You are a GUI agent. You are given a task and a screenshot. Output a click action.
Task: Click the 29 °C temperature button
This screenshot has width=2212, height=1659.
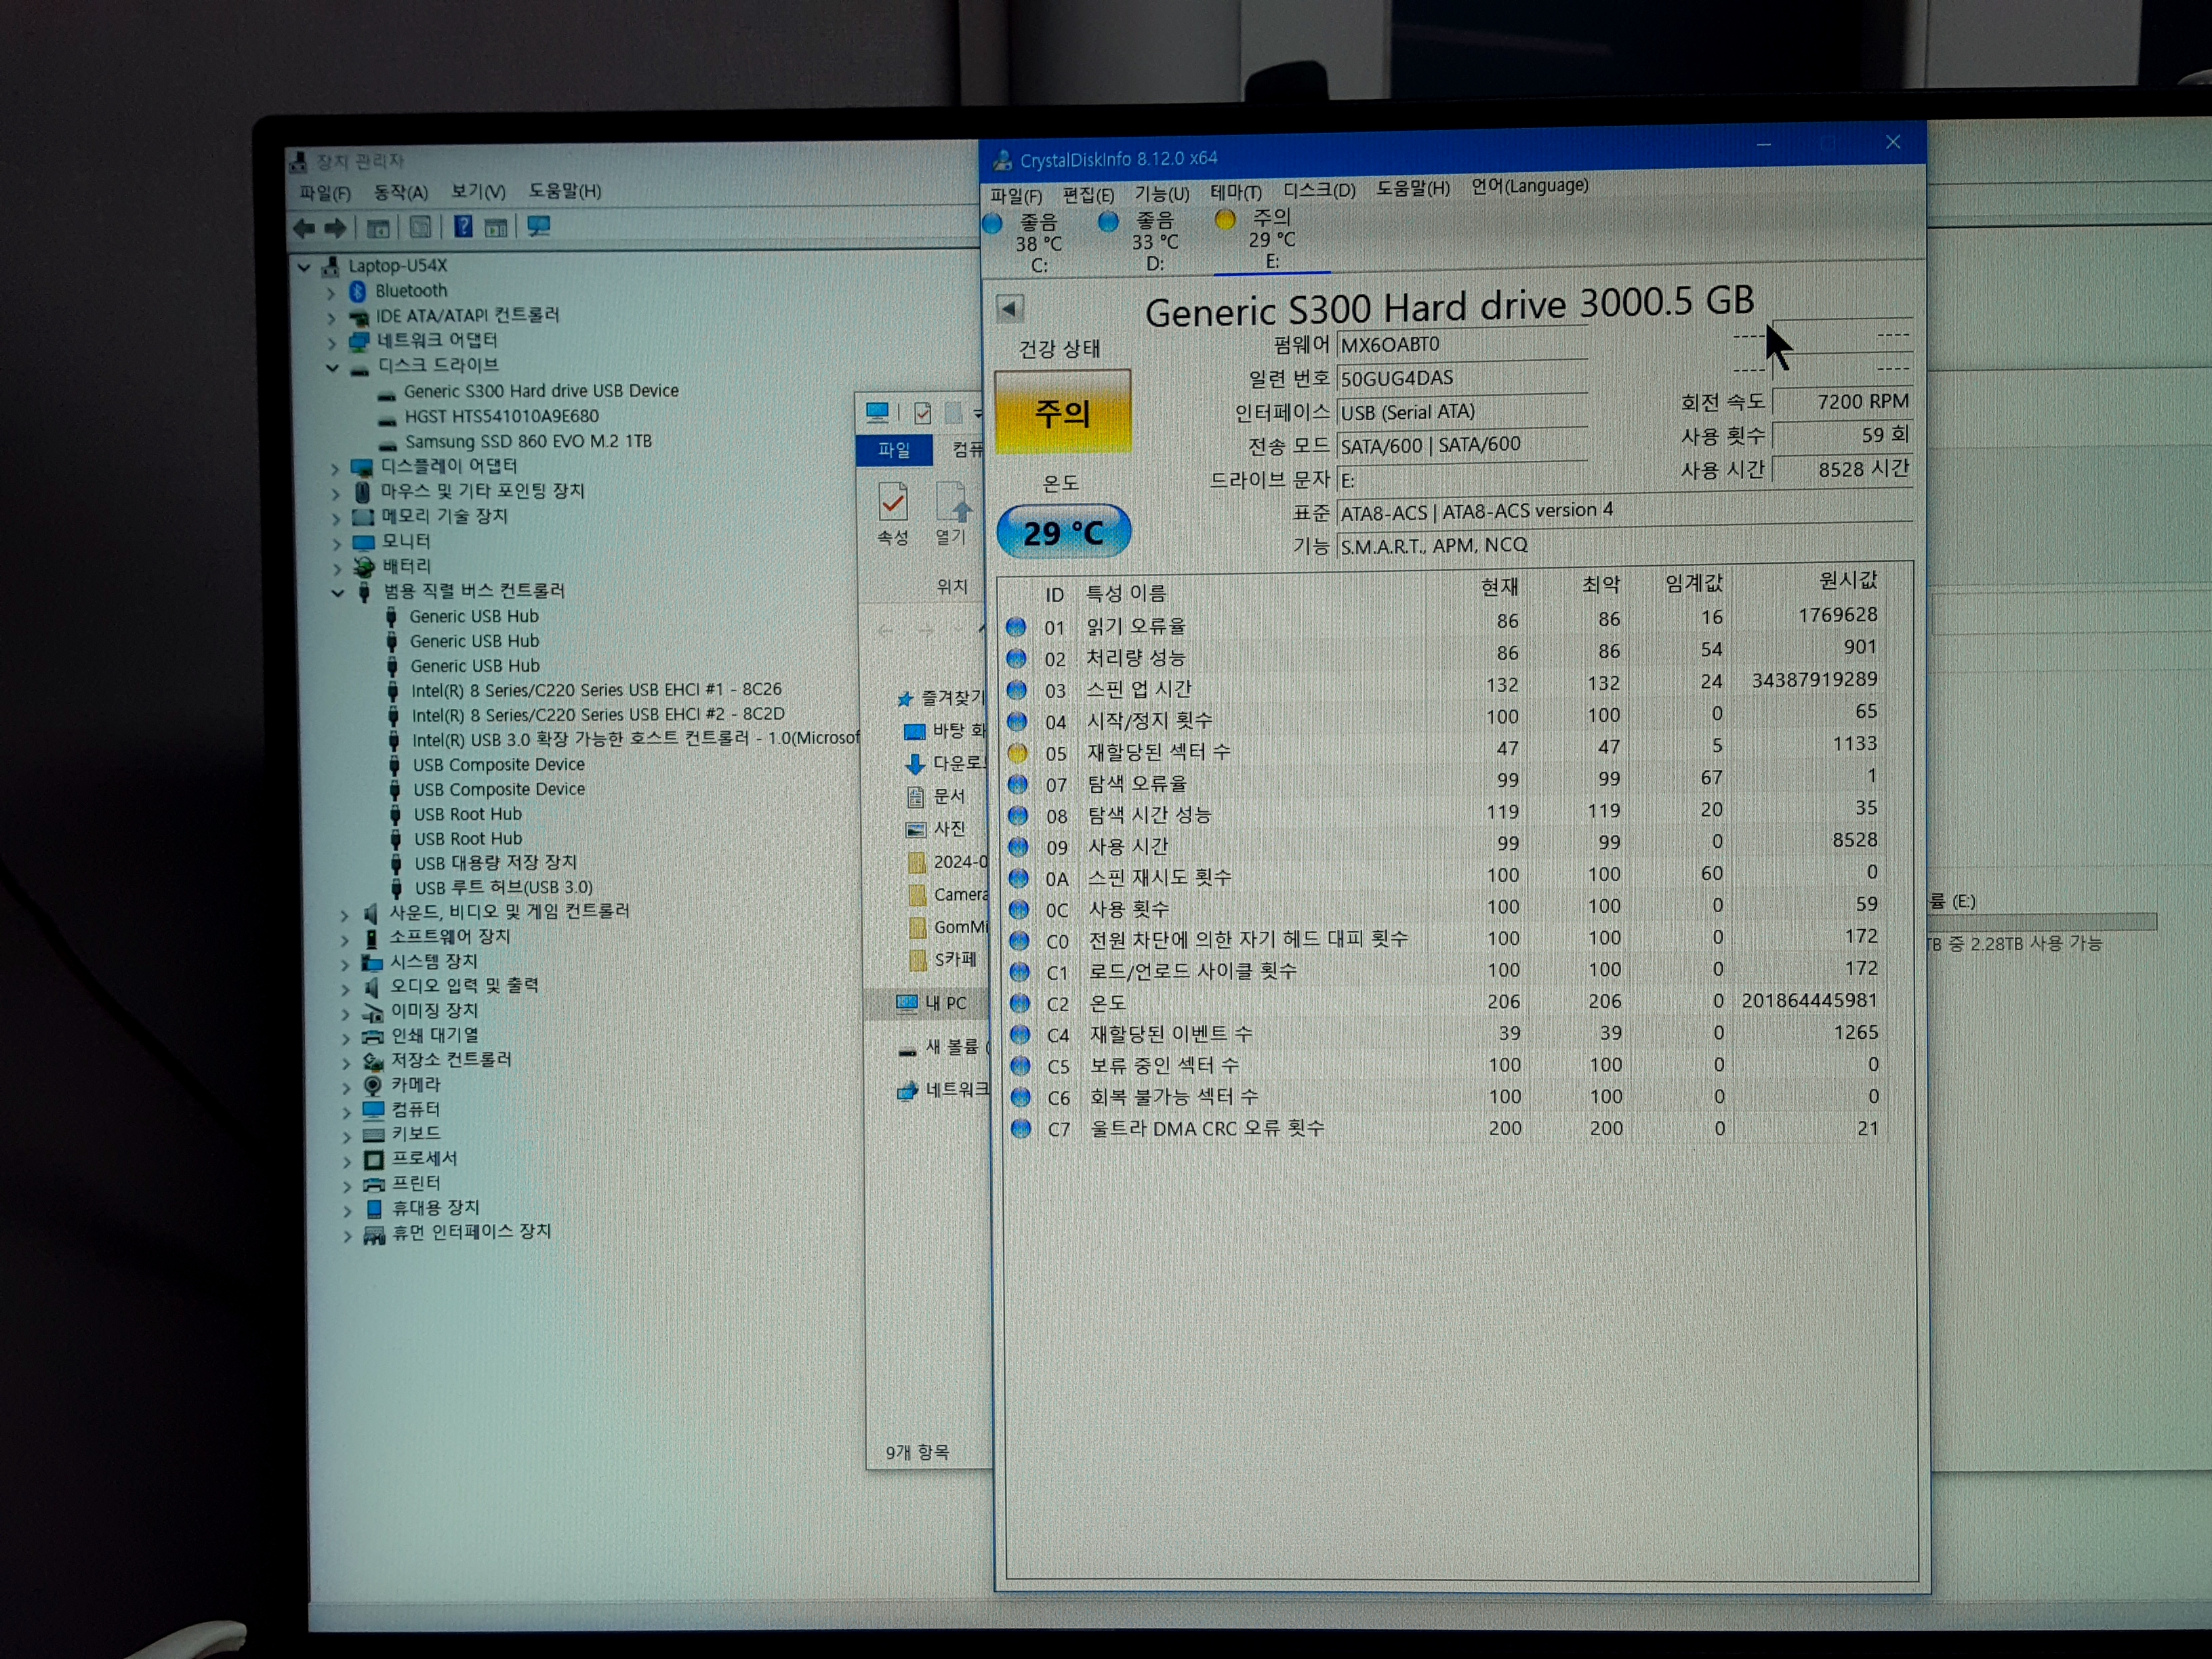click(1064, 532)
